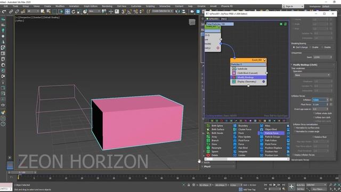Open the Rendering menu

pos(107,6)
